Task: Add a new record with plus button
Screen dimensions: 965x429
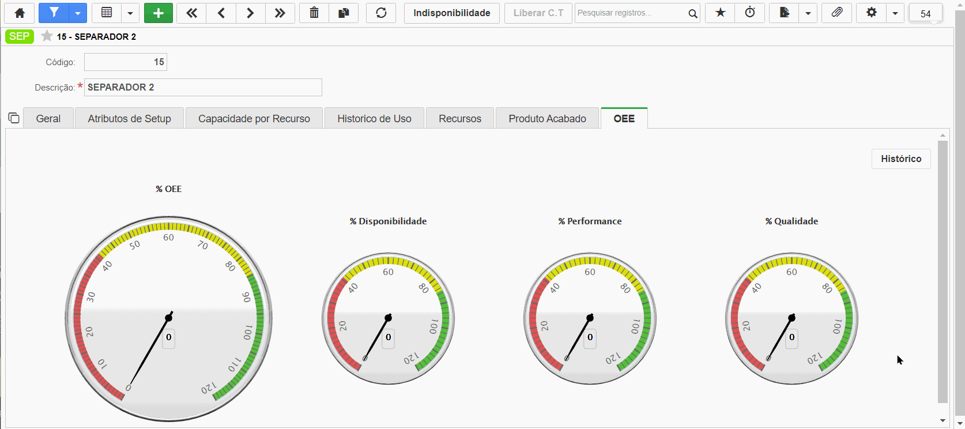Action: 159,13
